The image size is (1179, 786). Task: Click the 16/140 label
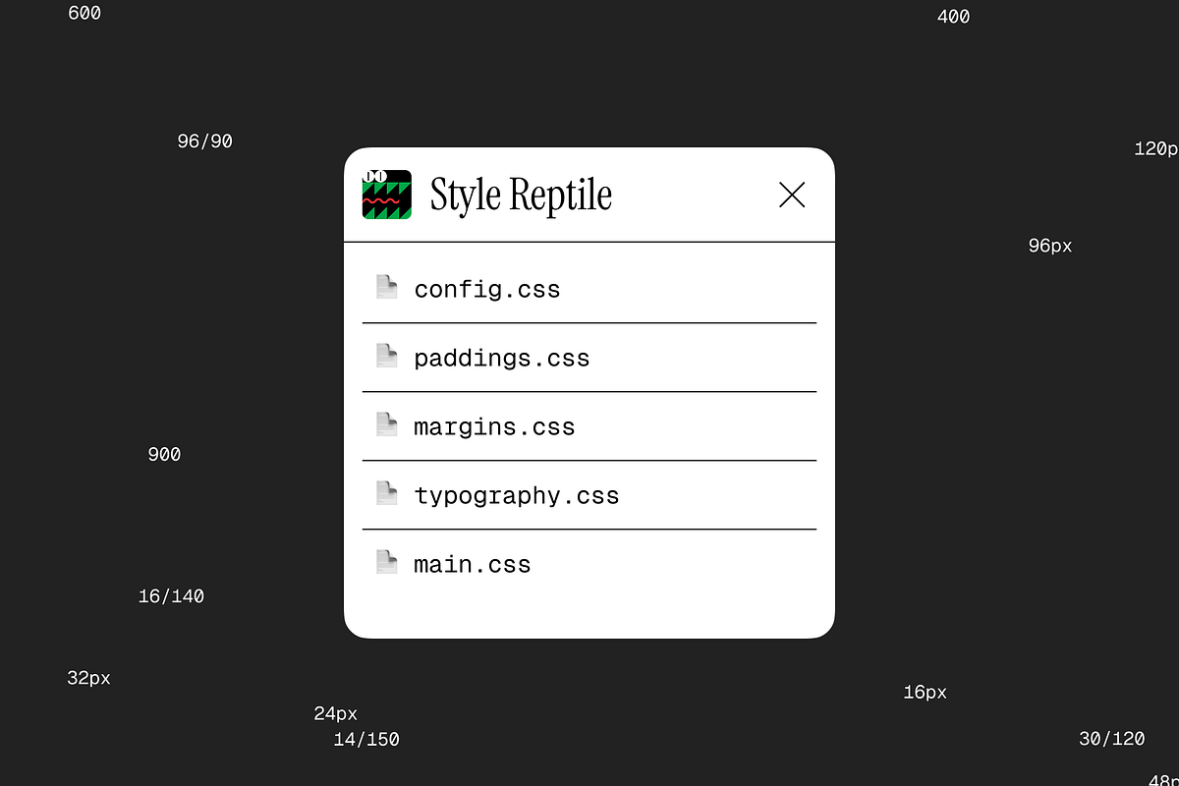(171, 596)
